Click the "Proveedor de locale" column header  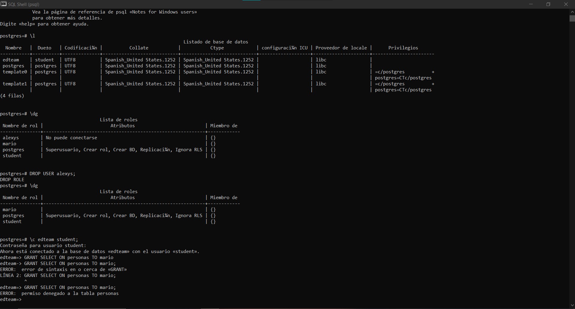click(x=341, y=48)
